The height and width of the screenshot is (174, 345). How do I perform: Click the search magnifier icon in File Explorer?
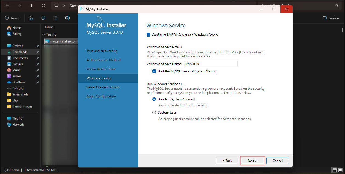337,5
